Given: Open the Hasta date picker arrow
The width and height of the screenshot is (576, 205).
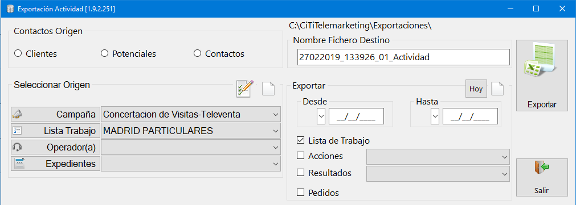Looking at the screenshot, I should click(x=435, y=116).
